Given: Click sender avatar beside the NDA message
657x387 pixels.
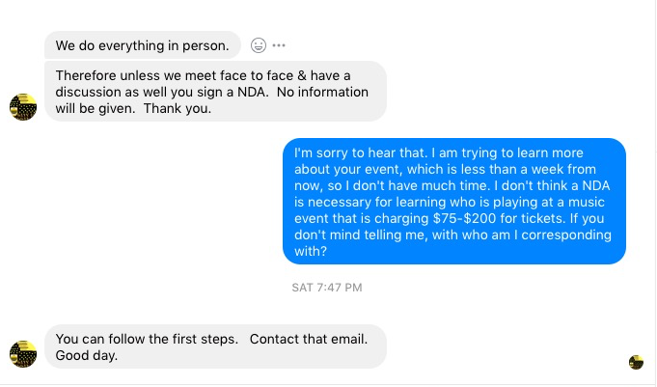Looking at the screenshot, I should pyautogui.click(x=23, y=107).
